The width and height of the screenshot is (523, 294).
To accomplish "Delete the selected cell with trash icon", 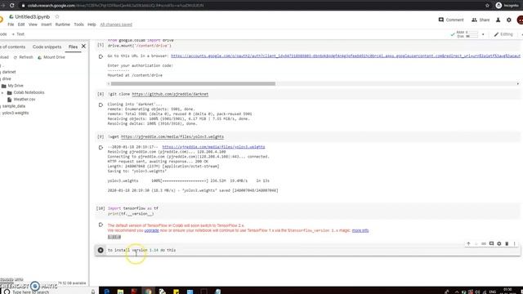I will point(507,243).
